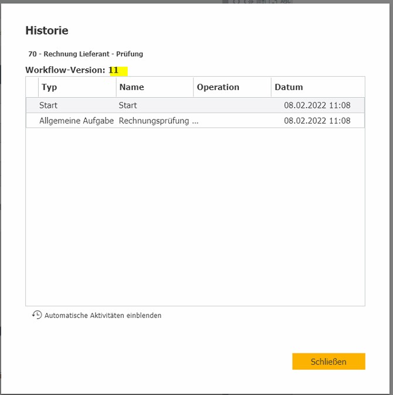Select the 'Start' entry in Typ column

point(49,105)
